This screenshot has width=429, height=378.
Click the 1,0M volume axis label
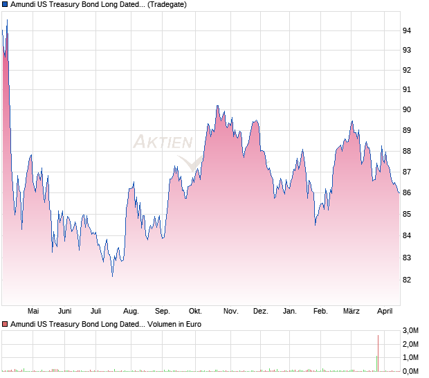click(410, 357)
